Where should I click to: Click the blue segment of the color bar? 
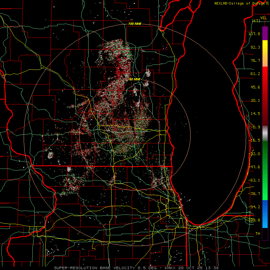(x=265, y=214)
